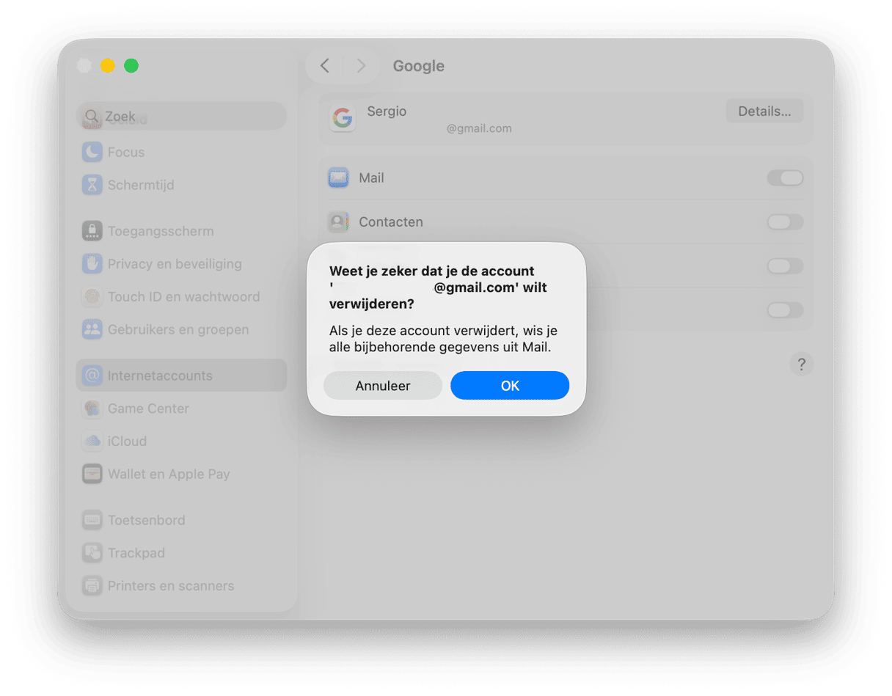Click Annuleer to cancel deletion
The image size is (892, 696).
382,385
